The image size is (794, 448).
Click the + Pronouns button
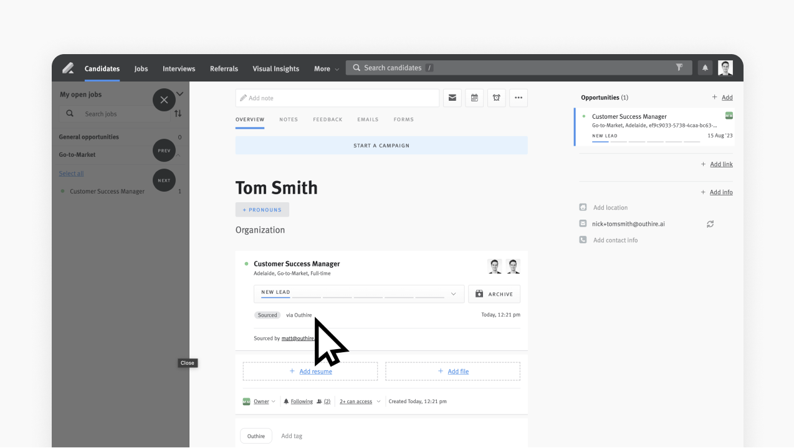(262, 210)
